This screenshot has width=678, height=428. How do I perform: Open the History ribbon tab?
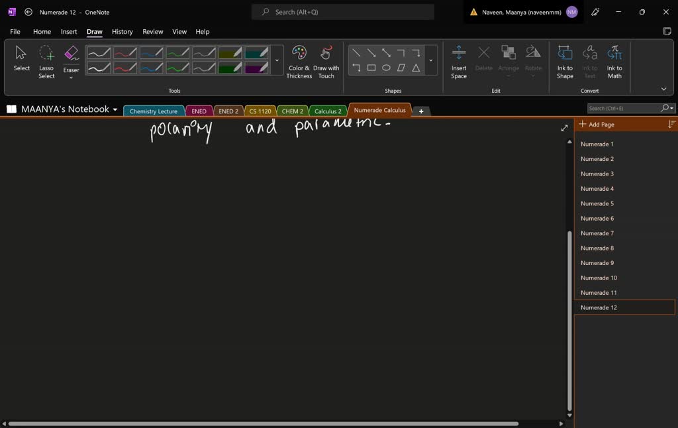(122, 31)
